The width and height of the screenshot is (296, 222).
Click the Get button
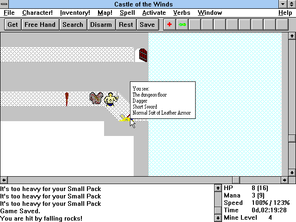pos(12,25)
